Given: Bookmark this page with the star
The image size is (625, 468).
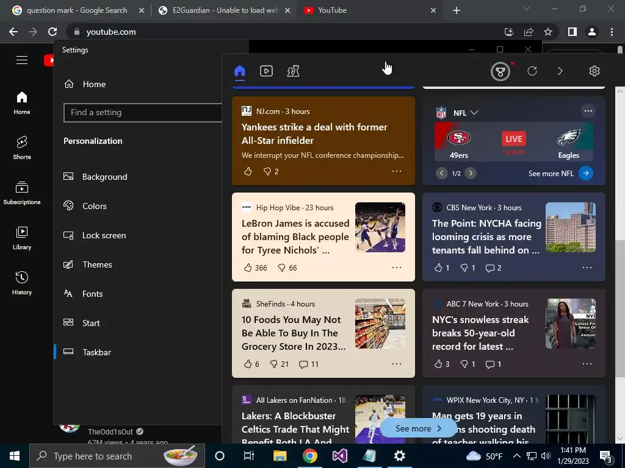Looking at the screenshot, I should point(548,32).
